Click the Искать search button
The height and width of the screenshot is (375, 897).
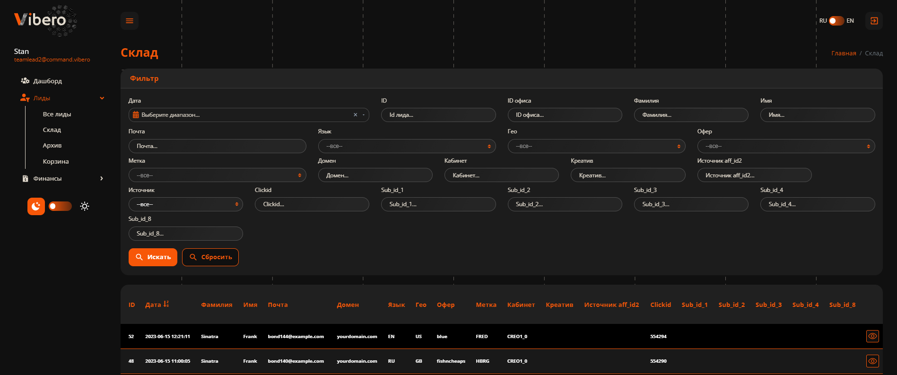point(153,257)
